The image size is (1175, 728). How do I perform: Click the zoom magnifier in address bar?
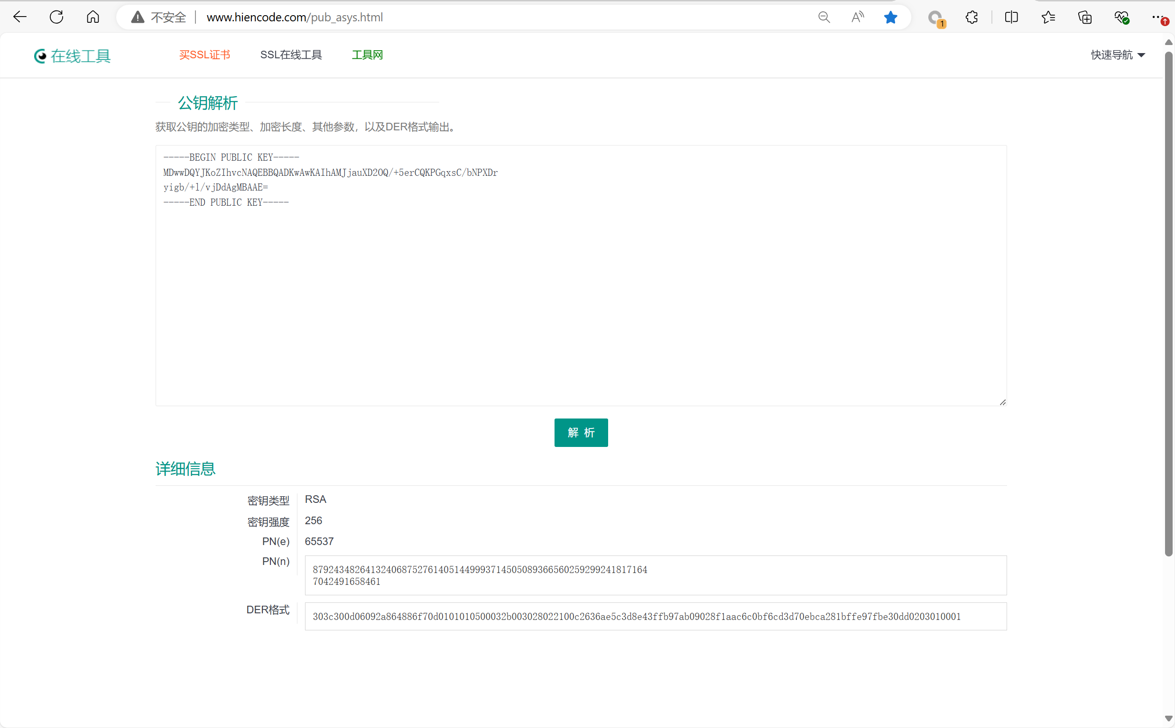coord(824,18)
